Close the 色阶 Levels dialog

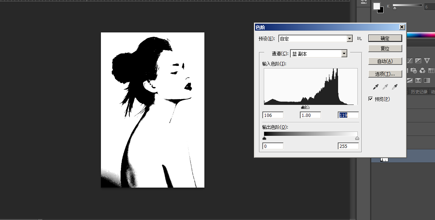(x=402, y=27)
